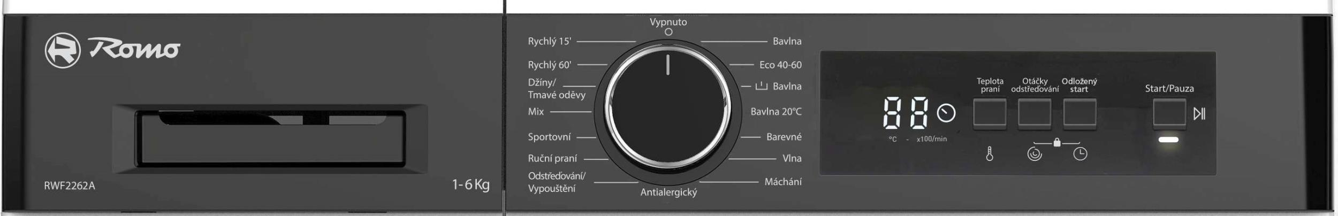Click the Start/Pauza indicator light
This screenshot has width=1338, height=216.
point(1168,140)
